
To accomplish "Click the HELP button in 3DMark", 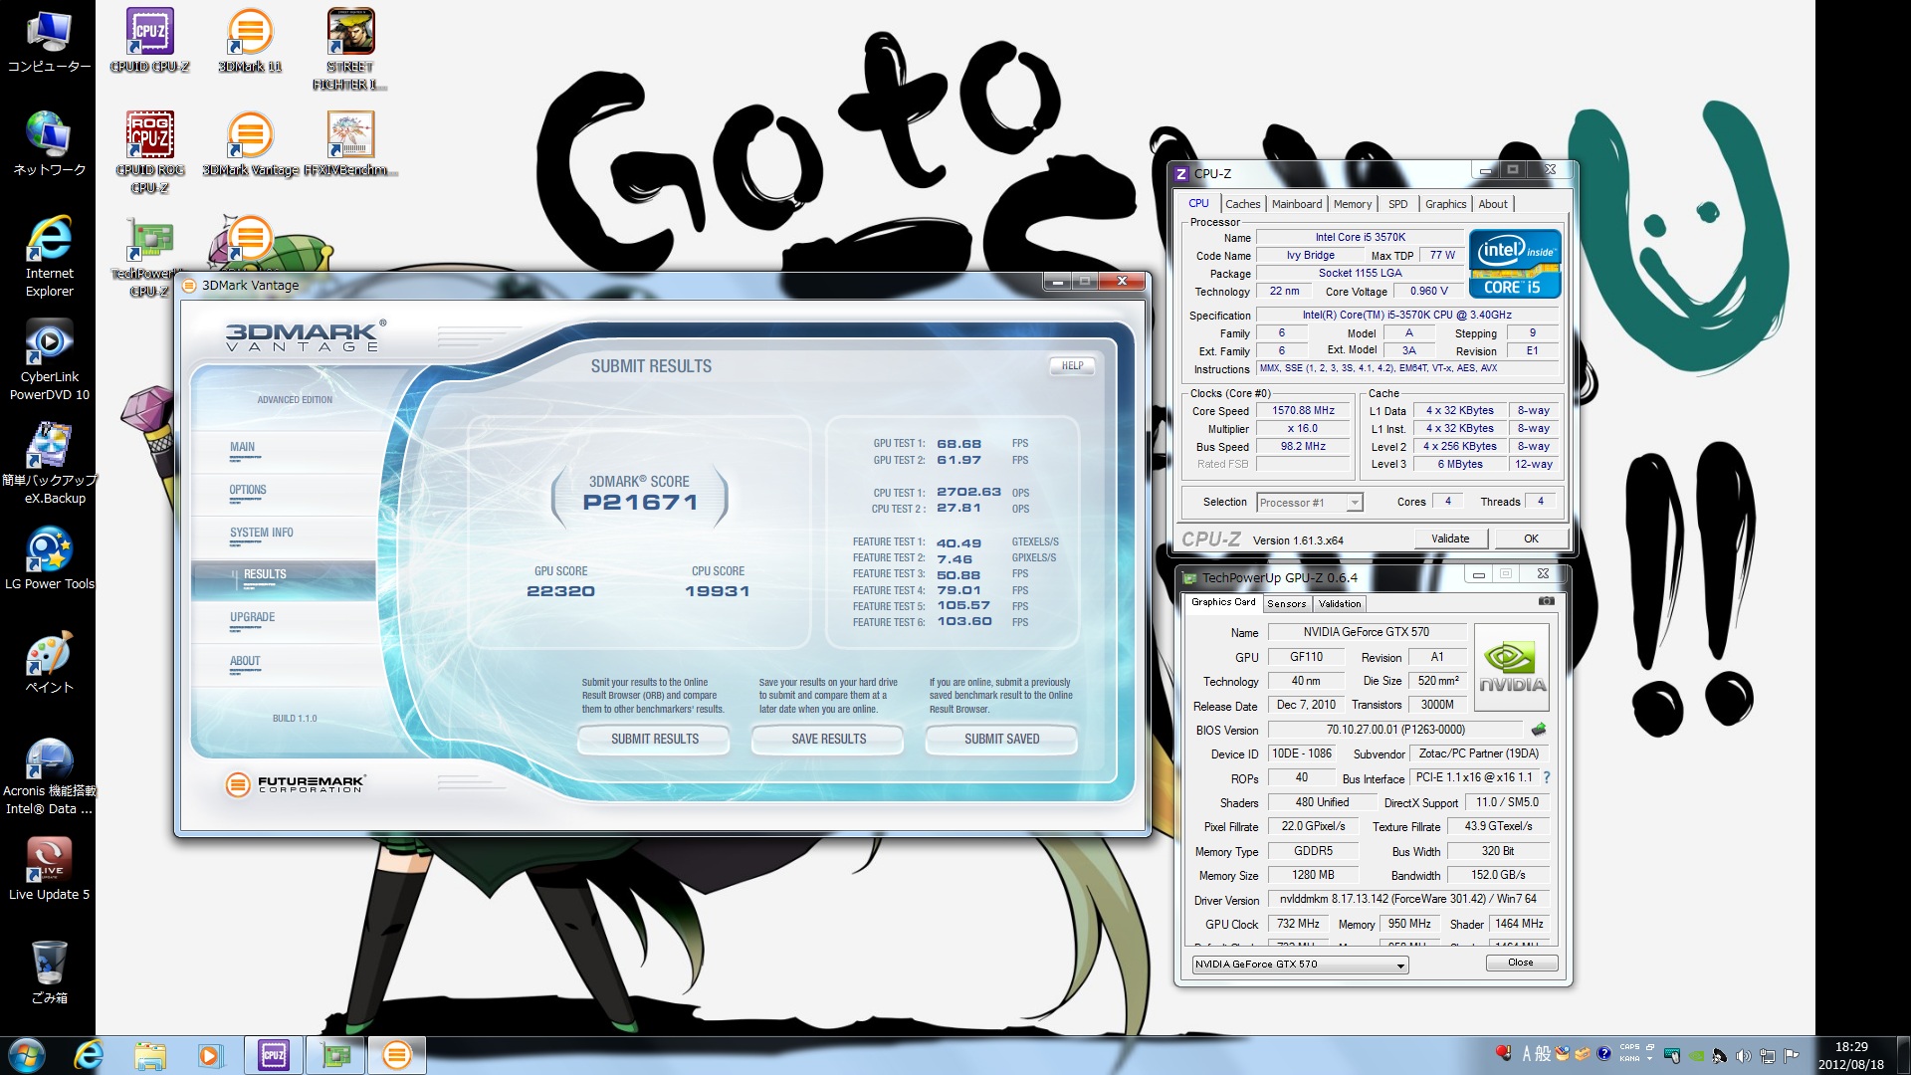I will coord(1072,365).
